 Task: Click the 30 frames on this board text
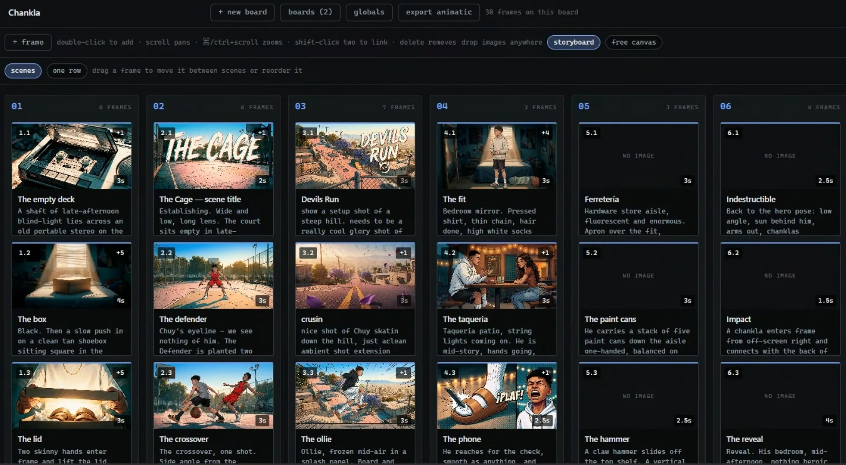tap(531, 12)
